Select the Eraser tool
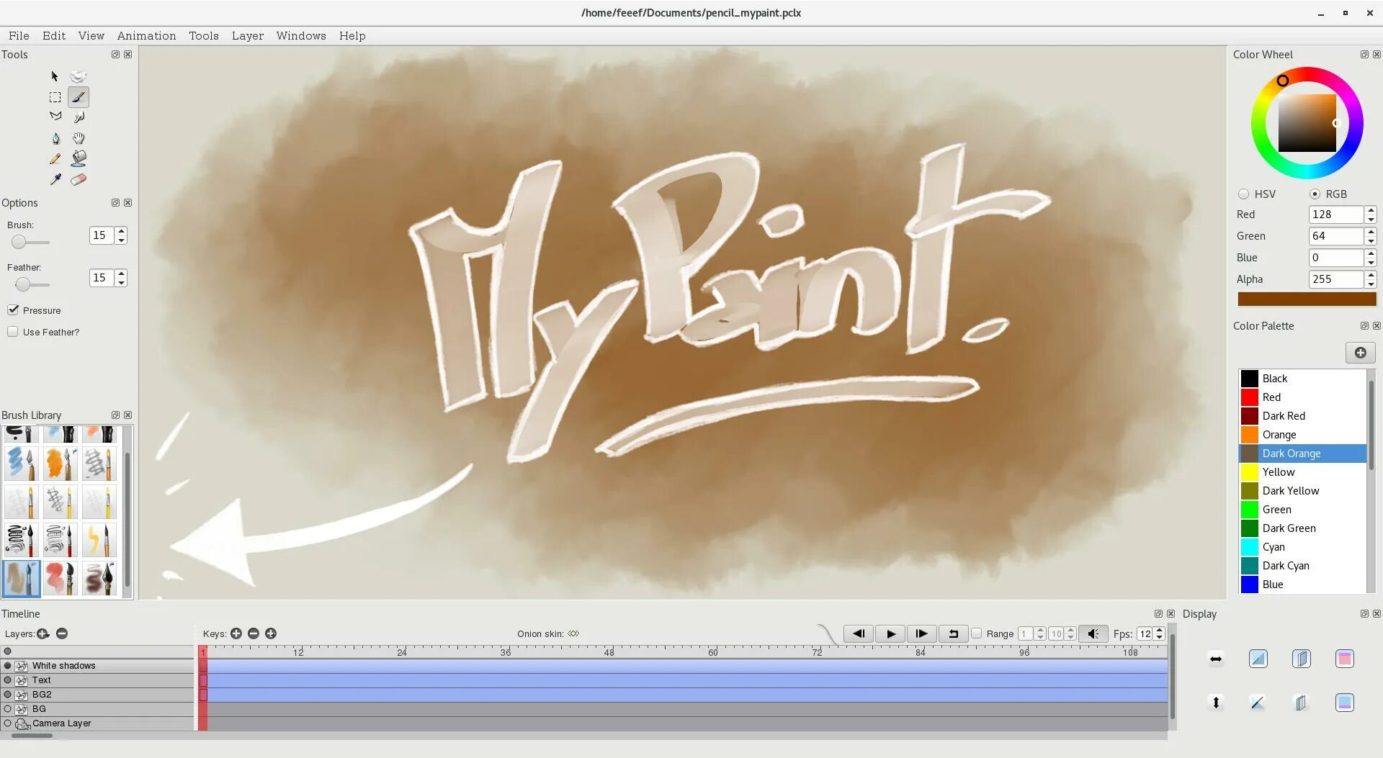The height and width of the screenshot is (758, 1383). [x=79, y=179]
